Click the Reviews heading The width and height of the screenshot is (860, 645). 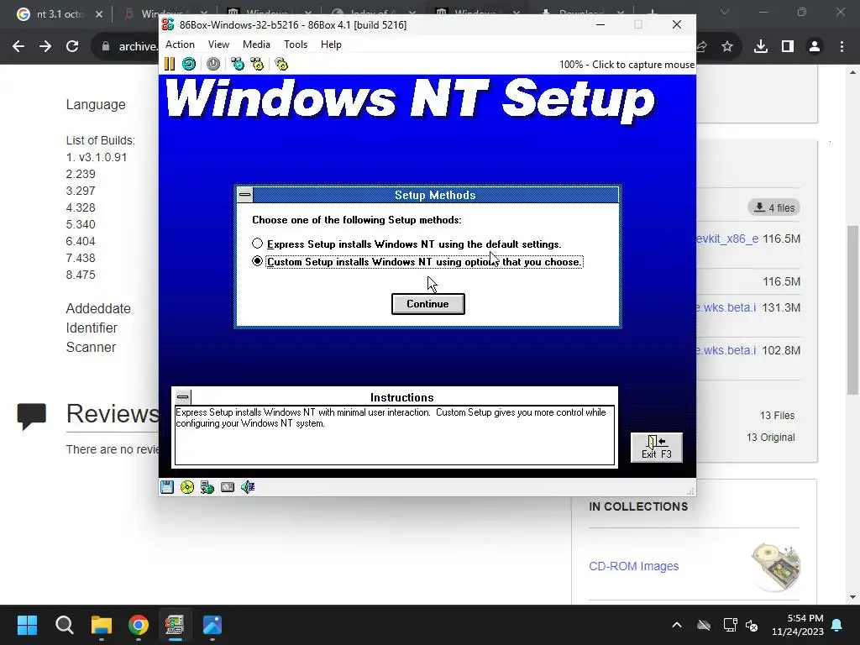(113, 413)
